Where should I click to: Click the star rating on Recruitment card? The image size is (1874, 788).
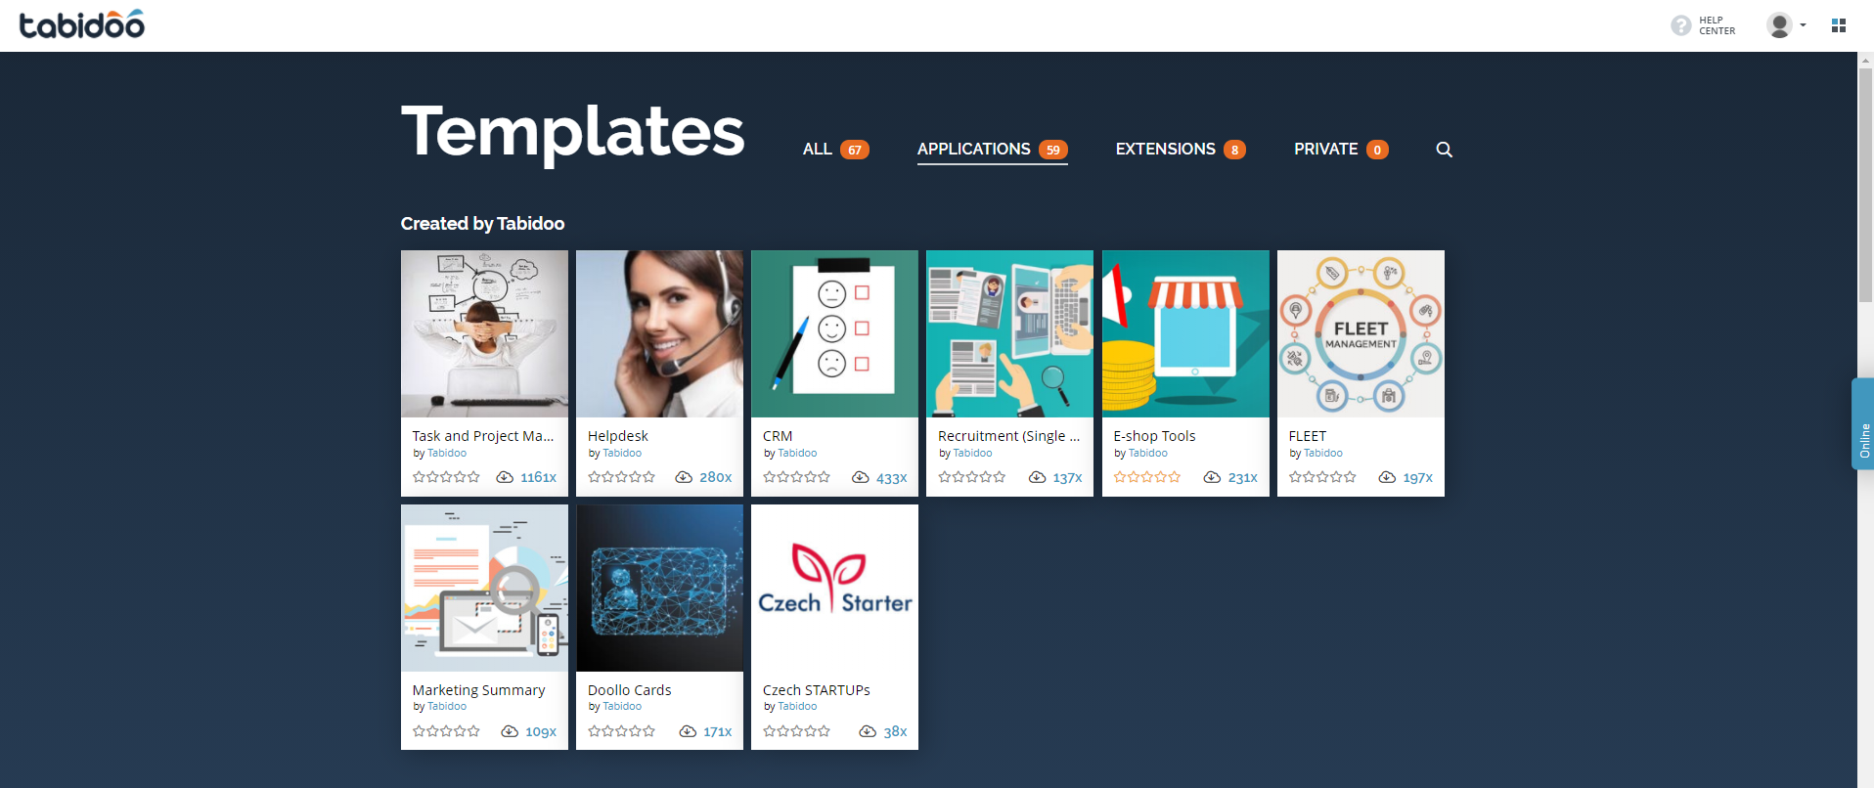971,477
